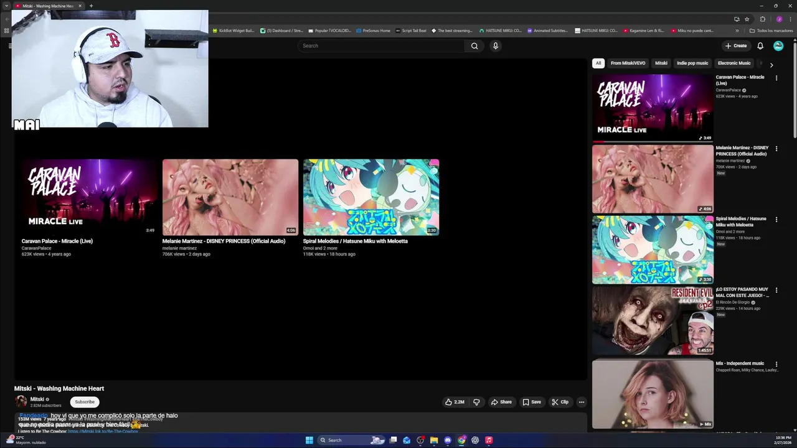
Task: Select the Electronic Music chip
Action: tap(734, 63)
